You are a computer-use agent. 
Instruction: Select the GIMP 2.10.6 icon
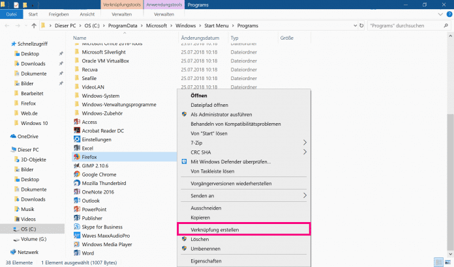pyautogui.click(x=76, y=166)
